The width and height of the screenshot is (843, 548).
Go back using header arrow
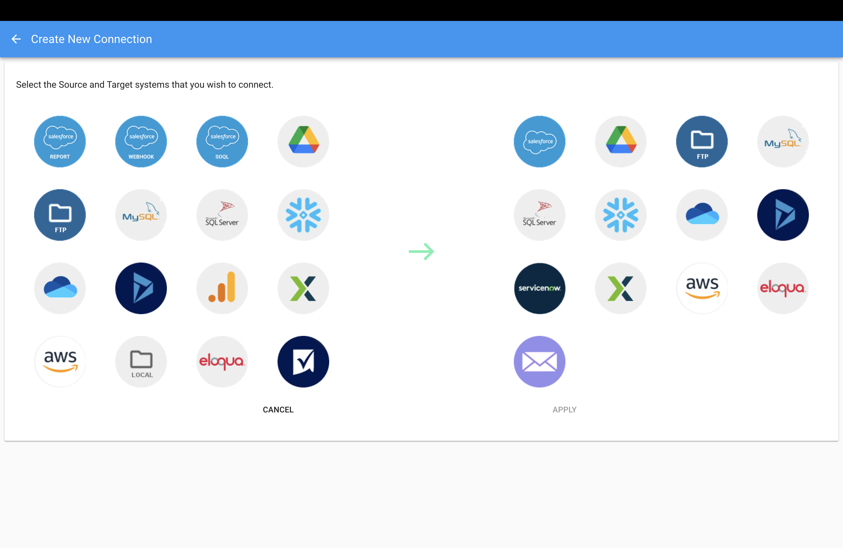click(16, 39)
